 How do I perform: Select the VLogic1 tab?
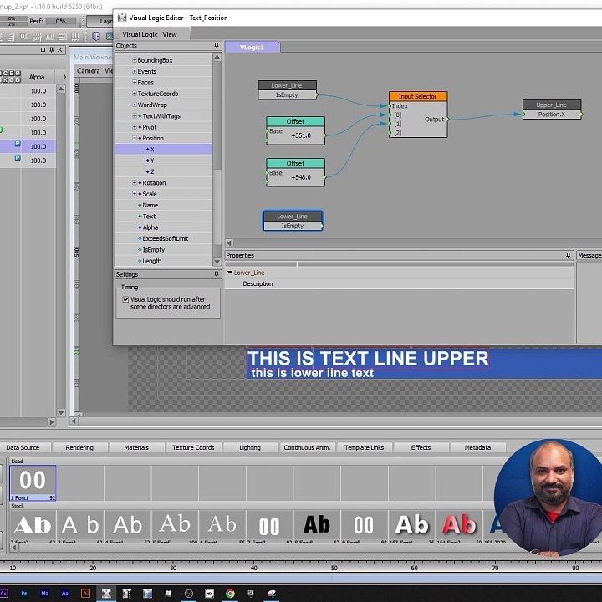253,47
